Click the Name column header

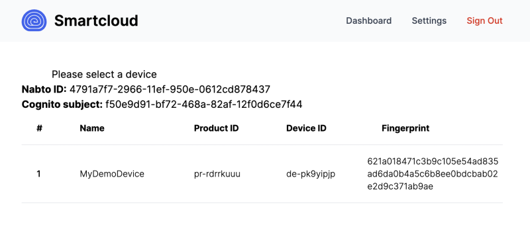pyautogui.click(x=92, y=128)
